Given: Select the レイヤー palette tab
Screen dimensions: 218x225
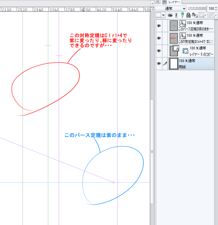Looking at the screenshot, I should pyautogui.click(x=171, y=2).
